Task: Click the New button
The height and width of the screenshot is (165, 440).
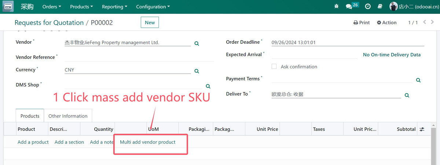Action: (x=150, y=22)
